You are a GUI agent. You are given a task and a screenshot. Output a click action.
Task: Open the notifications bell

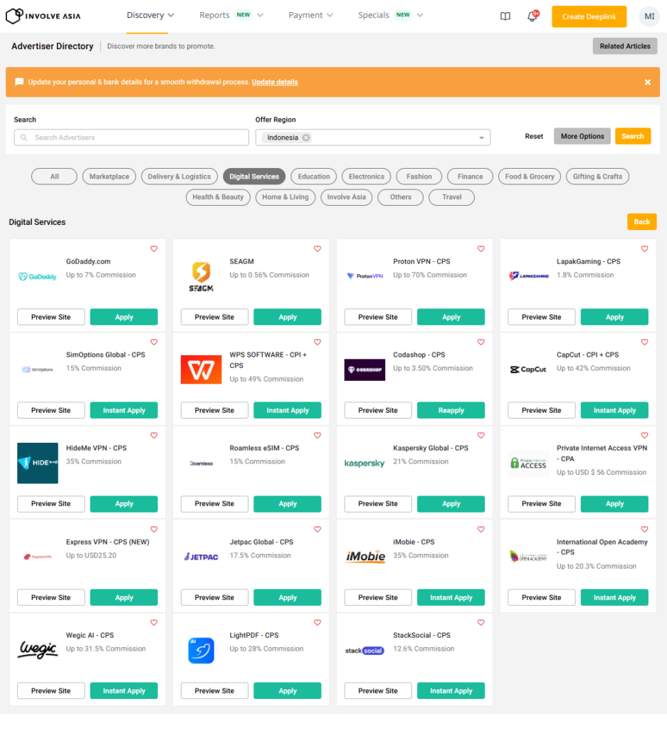pyautogui.click(x=532, y=16)
